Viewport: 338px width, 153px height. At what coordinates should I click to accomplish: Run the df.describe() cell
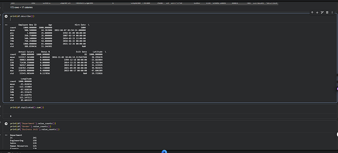coord(6,16)
